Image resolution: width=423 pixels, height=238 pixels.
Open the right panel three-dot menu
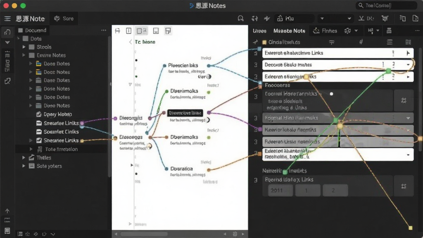tap(417, 31)
